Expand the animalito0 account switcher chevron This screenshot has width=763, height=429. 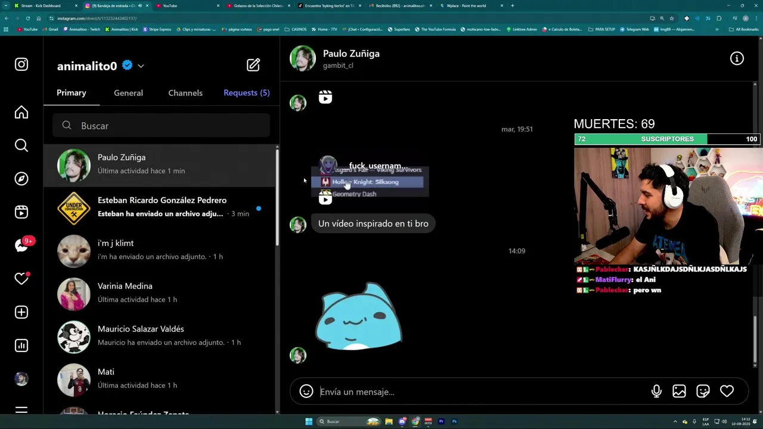[141, 66]
